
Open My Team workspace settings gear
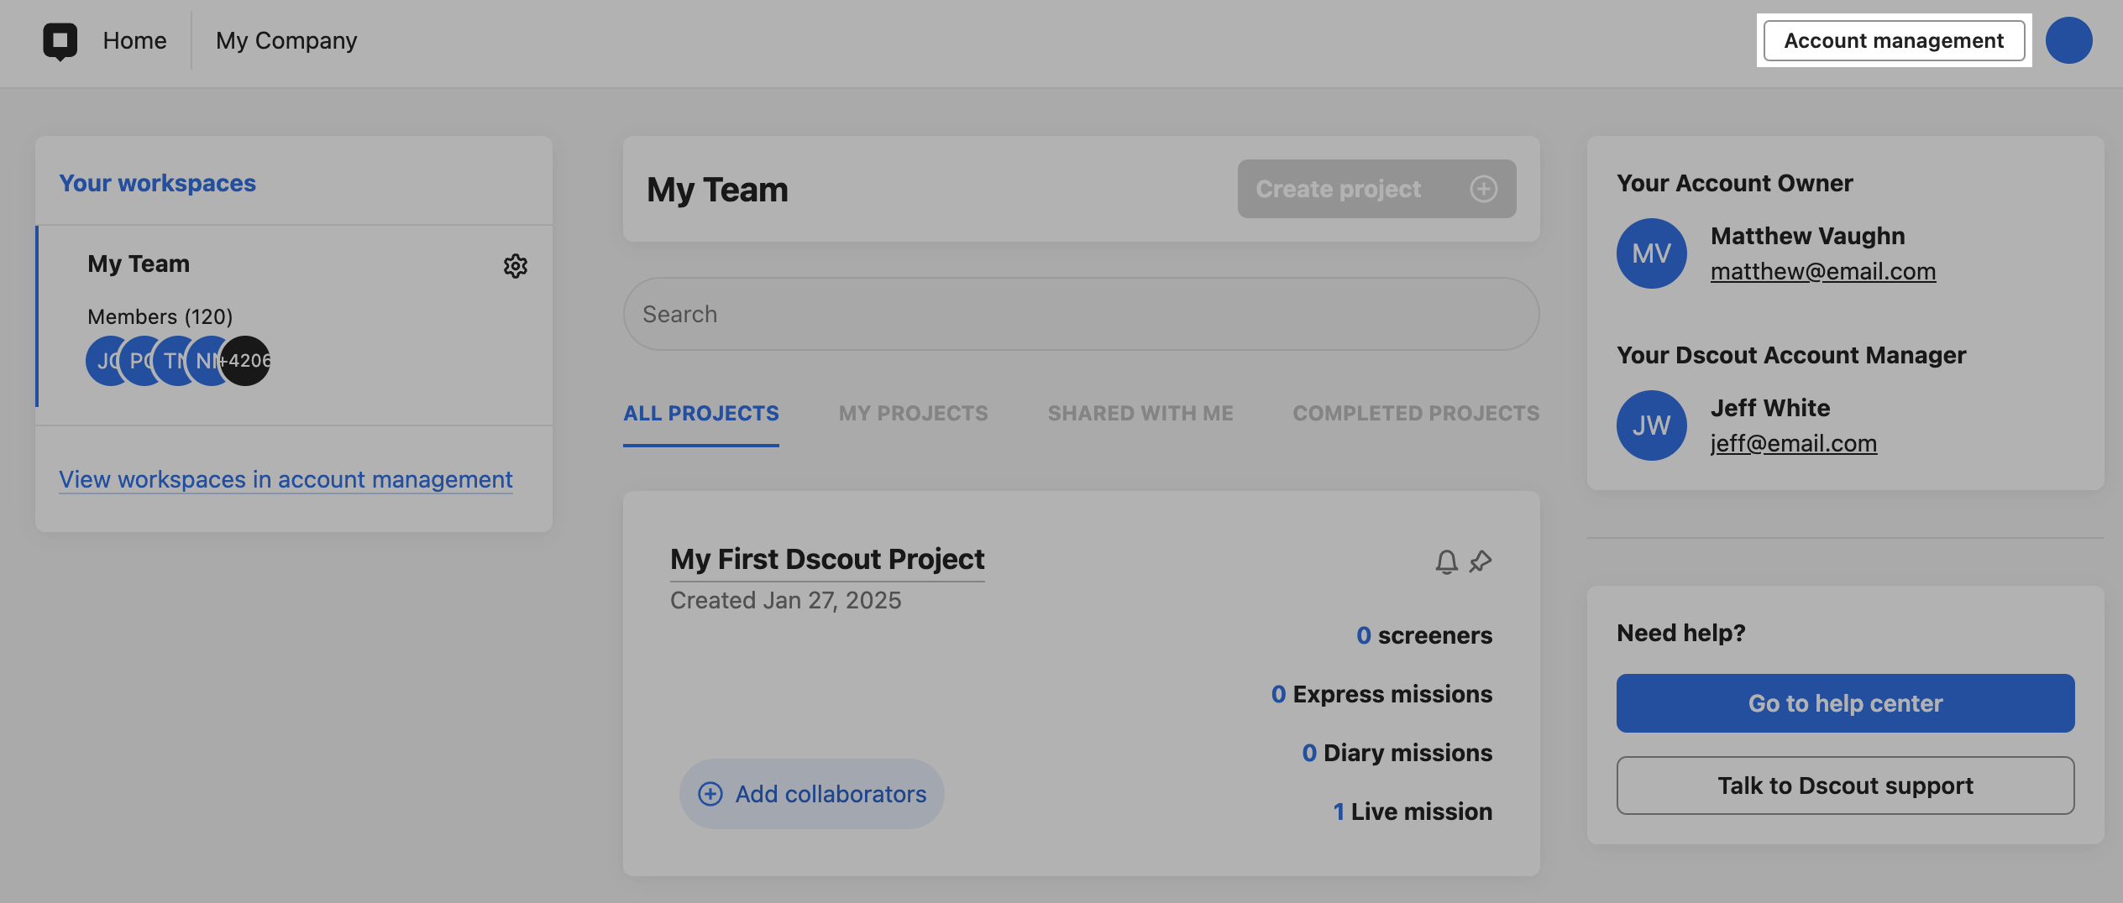click(515, 266)
